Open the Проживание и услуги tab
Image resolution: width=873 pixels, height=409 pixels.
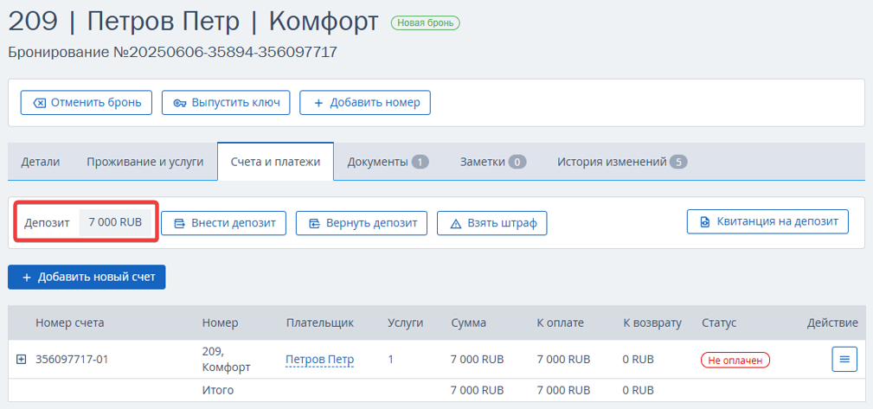click(144, 162)
